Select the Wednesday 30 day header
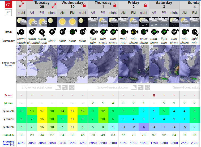This screenshot has height=147, width=201. point(72,5)
